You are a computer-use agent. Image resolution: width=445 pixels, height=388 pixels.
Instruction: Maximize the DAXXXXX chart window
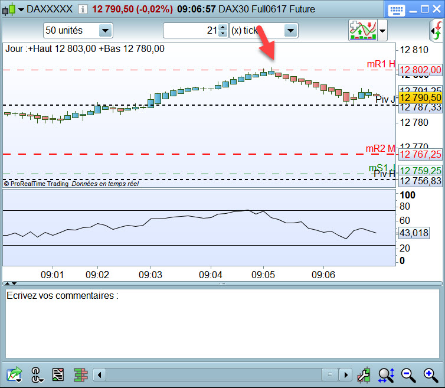[x=425, y=9]
